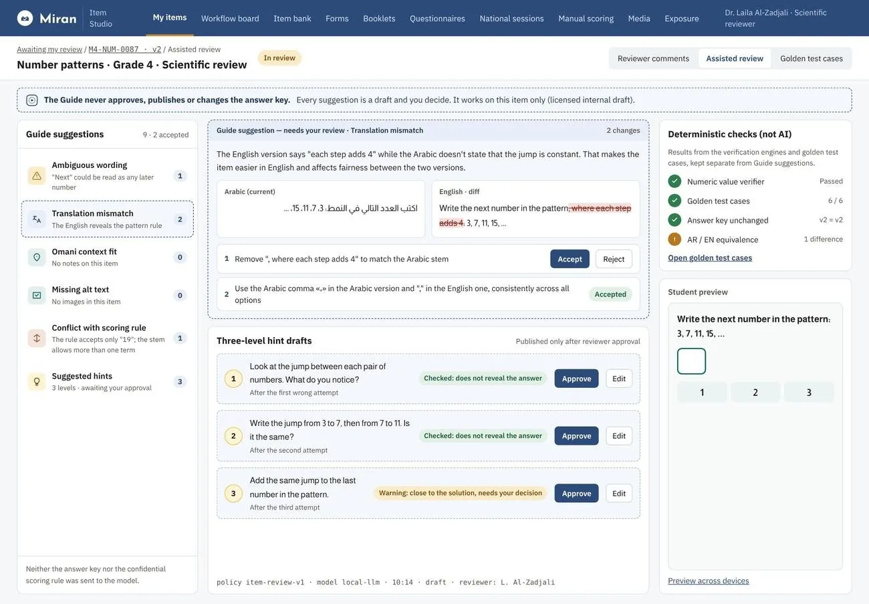Select the Omani context fit pin icon

pos(37,258)
